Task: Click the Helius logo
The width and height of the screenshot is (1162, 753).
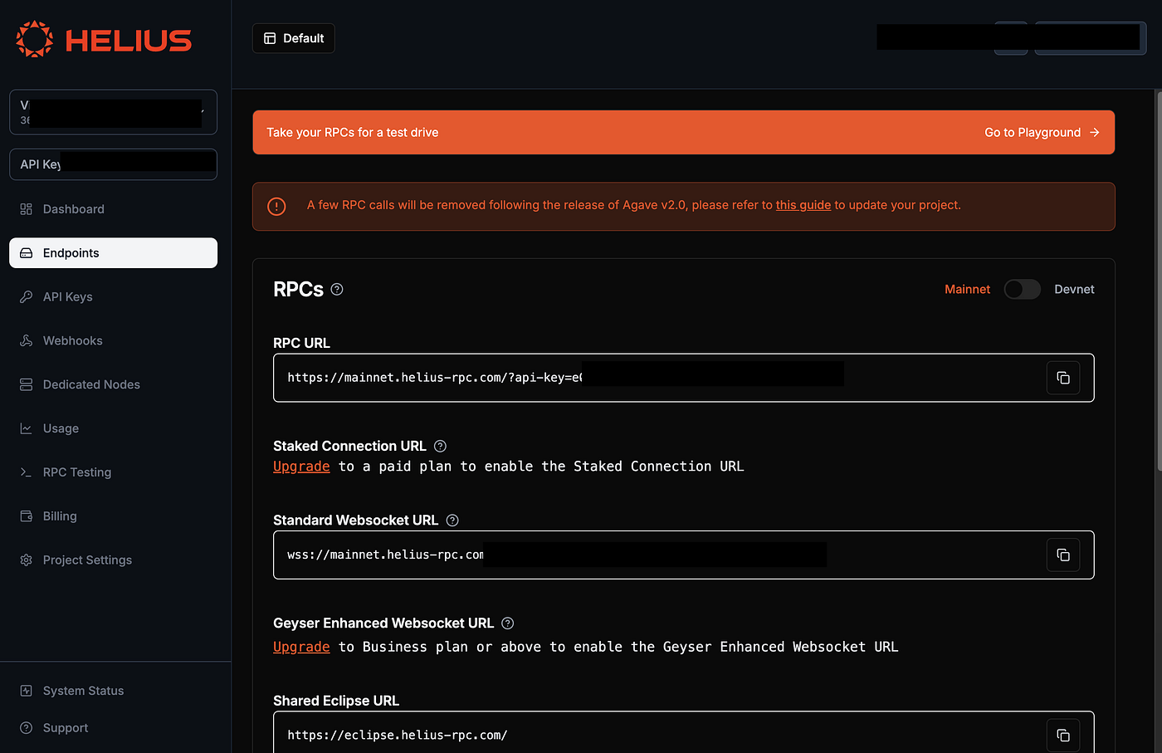Action: [x=104, y=39]
